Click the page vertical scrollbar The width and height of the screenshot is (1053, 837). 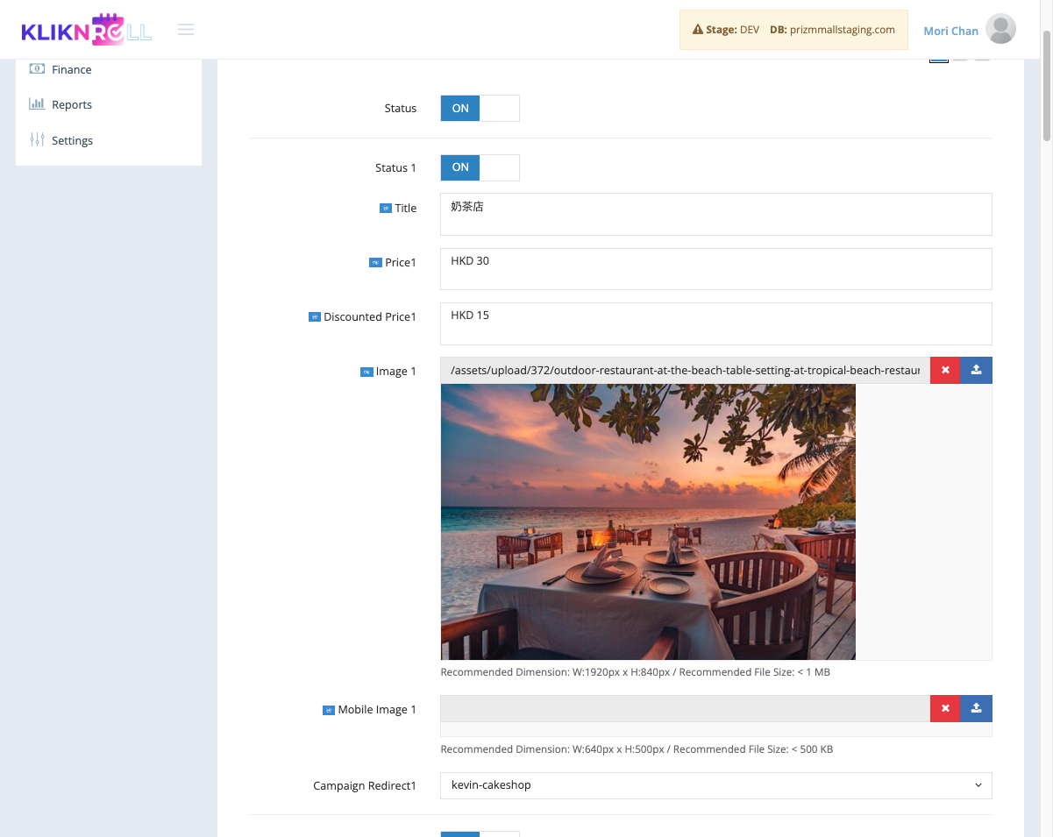coord(1047,84)
